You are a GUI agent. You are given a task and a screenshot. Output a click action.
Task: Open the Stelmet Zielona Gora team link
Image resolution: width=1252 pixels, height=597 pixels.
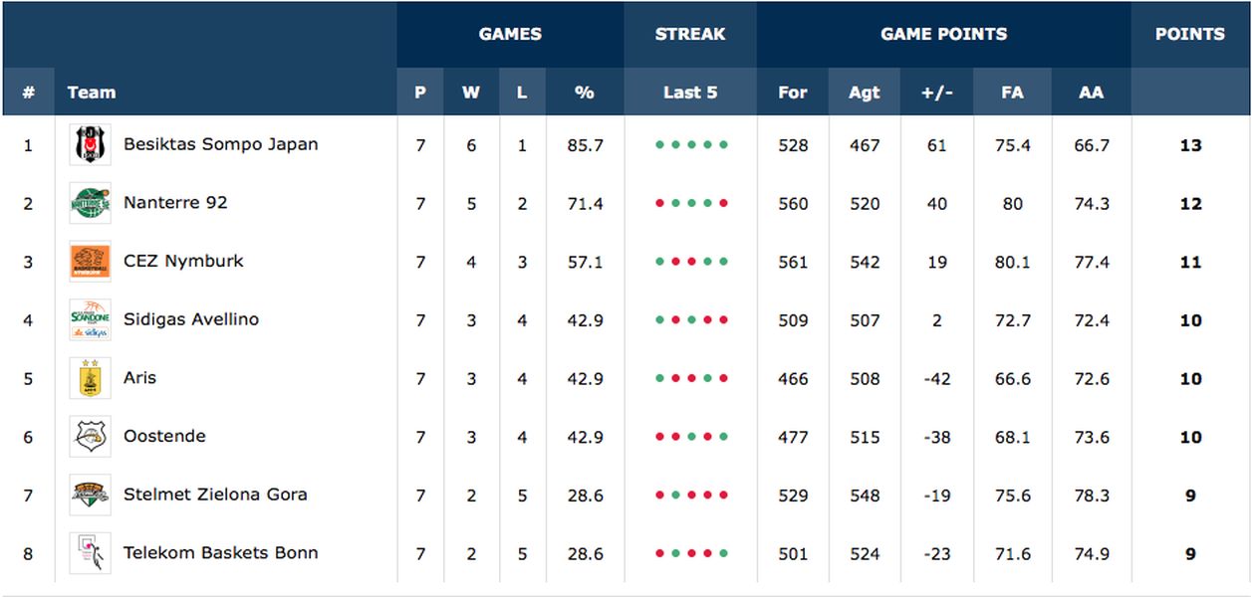[215, 495]
